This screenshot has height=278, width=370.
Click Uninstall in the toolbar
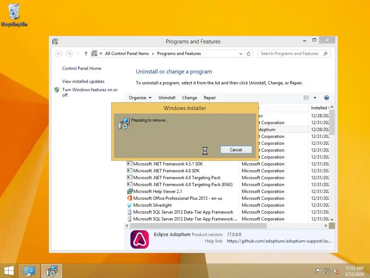[167, 98]
